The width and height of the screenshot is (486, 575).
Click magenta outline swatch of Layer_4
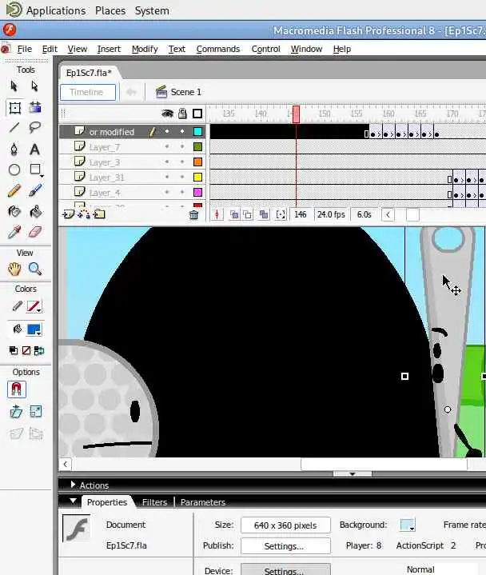197,193
